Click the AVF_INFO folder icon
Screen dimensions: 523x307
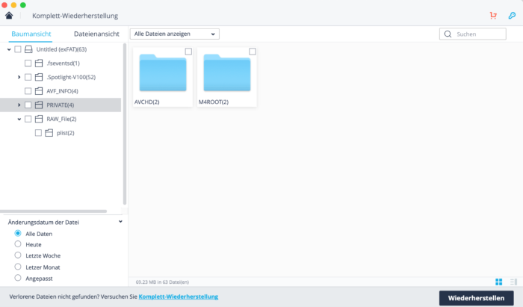click(39, 91)
